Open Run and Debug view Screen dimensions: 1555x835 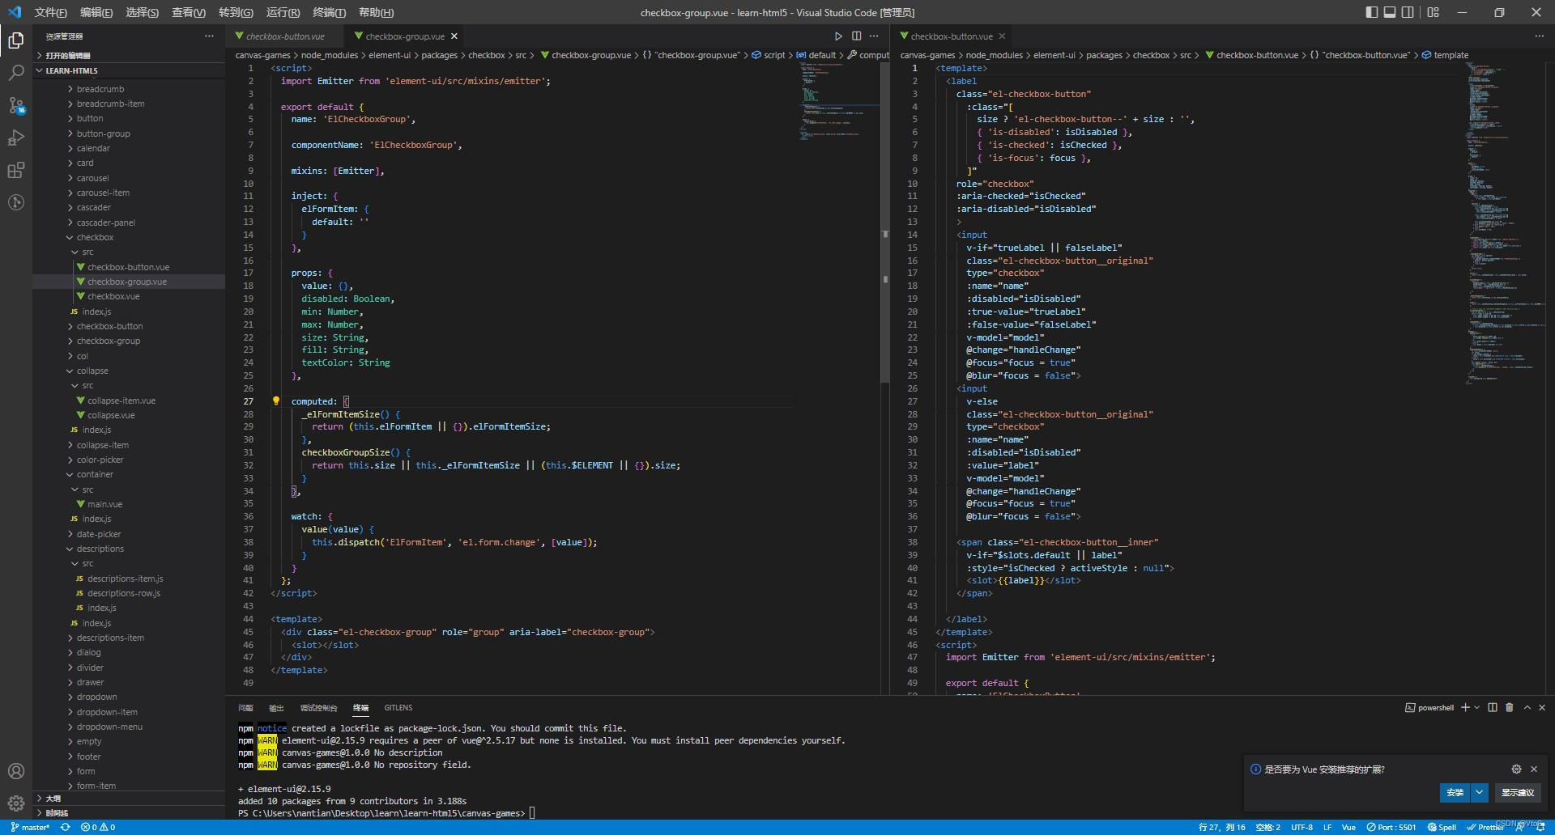coord(16,138)
